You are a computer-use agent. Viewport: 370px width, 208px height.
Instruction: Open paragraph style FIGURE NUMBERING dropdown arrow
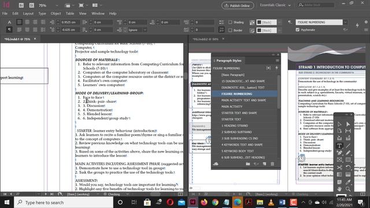point(345,22)
